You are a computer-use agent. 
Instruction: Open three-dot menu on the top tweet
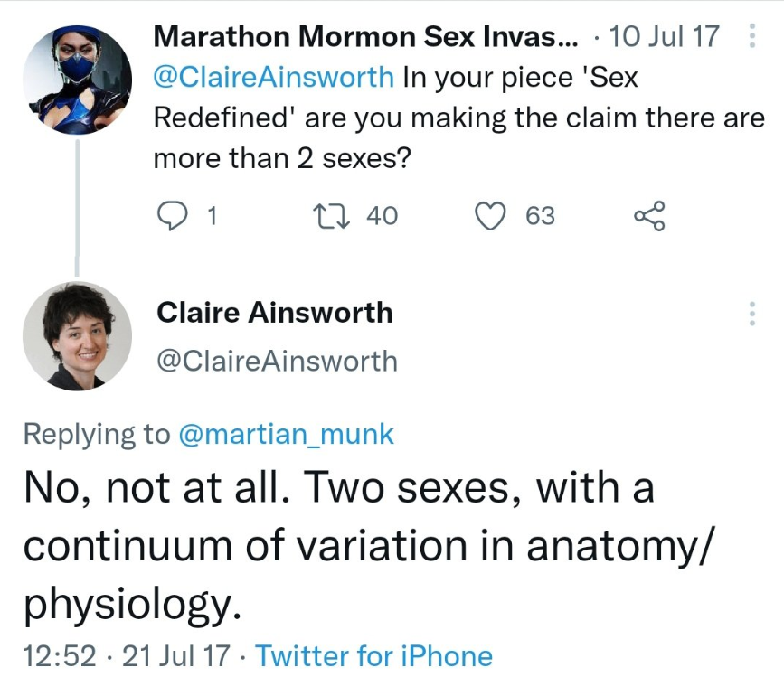pos(752,37)
